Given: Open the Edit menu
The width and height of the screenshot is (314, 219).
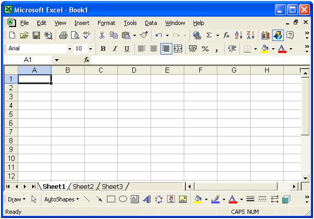Looking at the screenshot, I should point(42,23).
